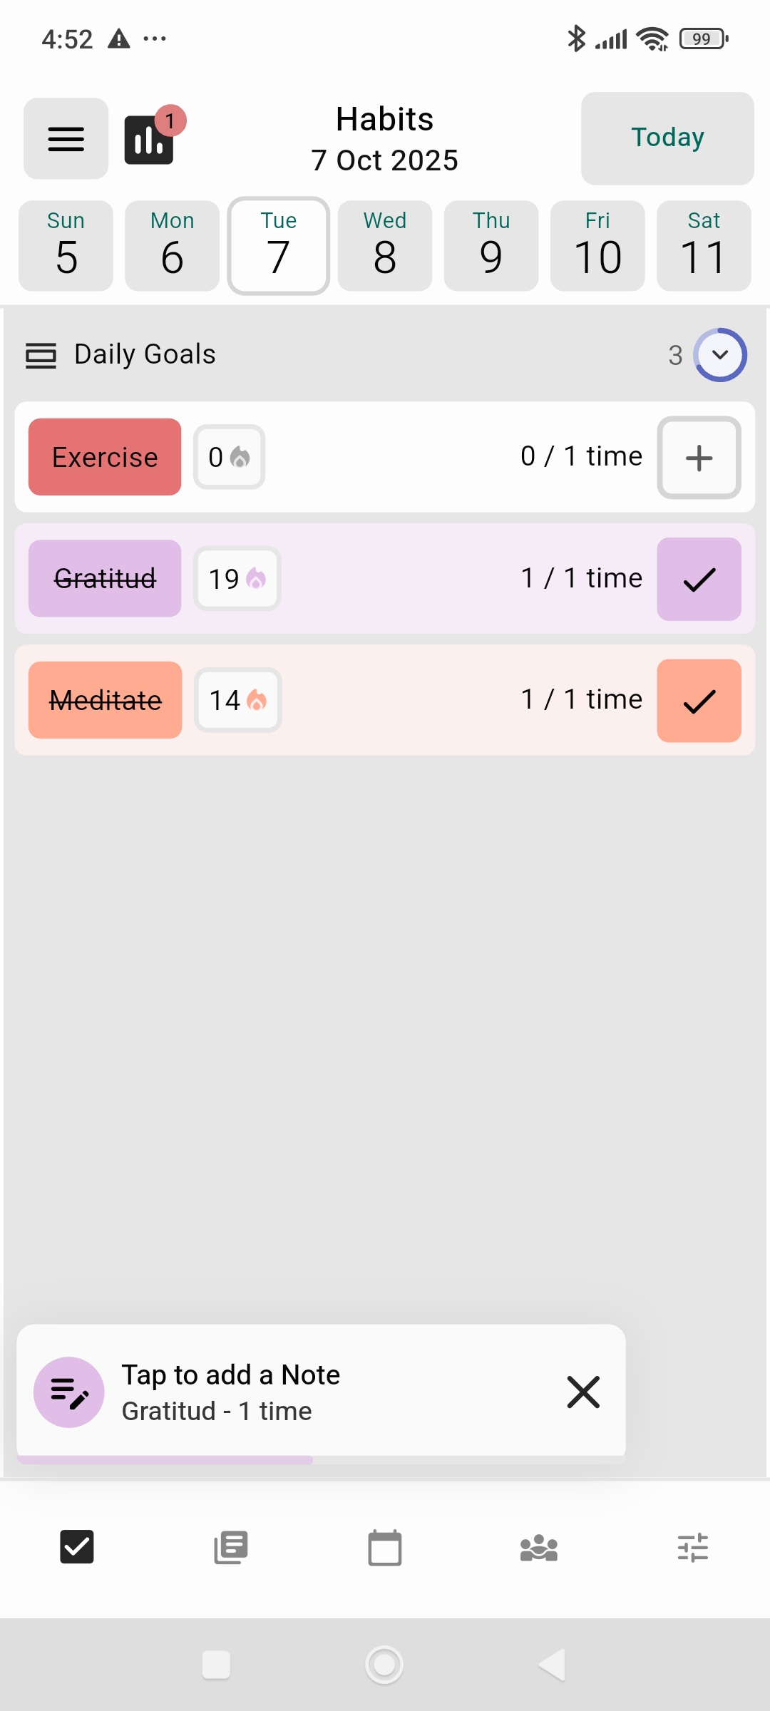Open the journal tab icon

coord(231,1548)
